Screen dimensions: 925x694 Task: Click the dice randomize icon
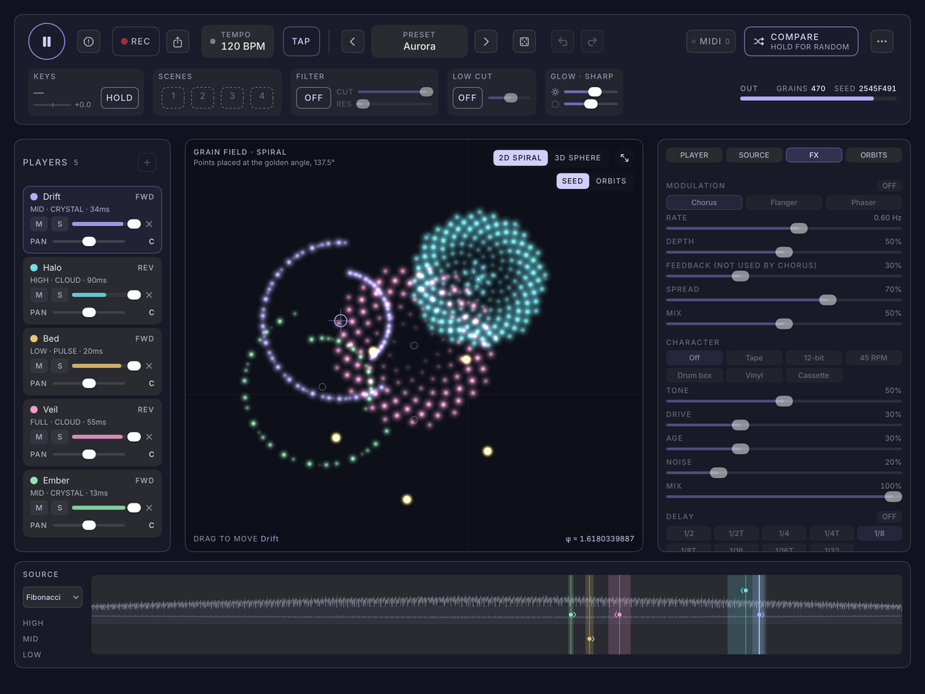coord(524,42)
